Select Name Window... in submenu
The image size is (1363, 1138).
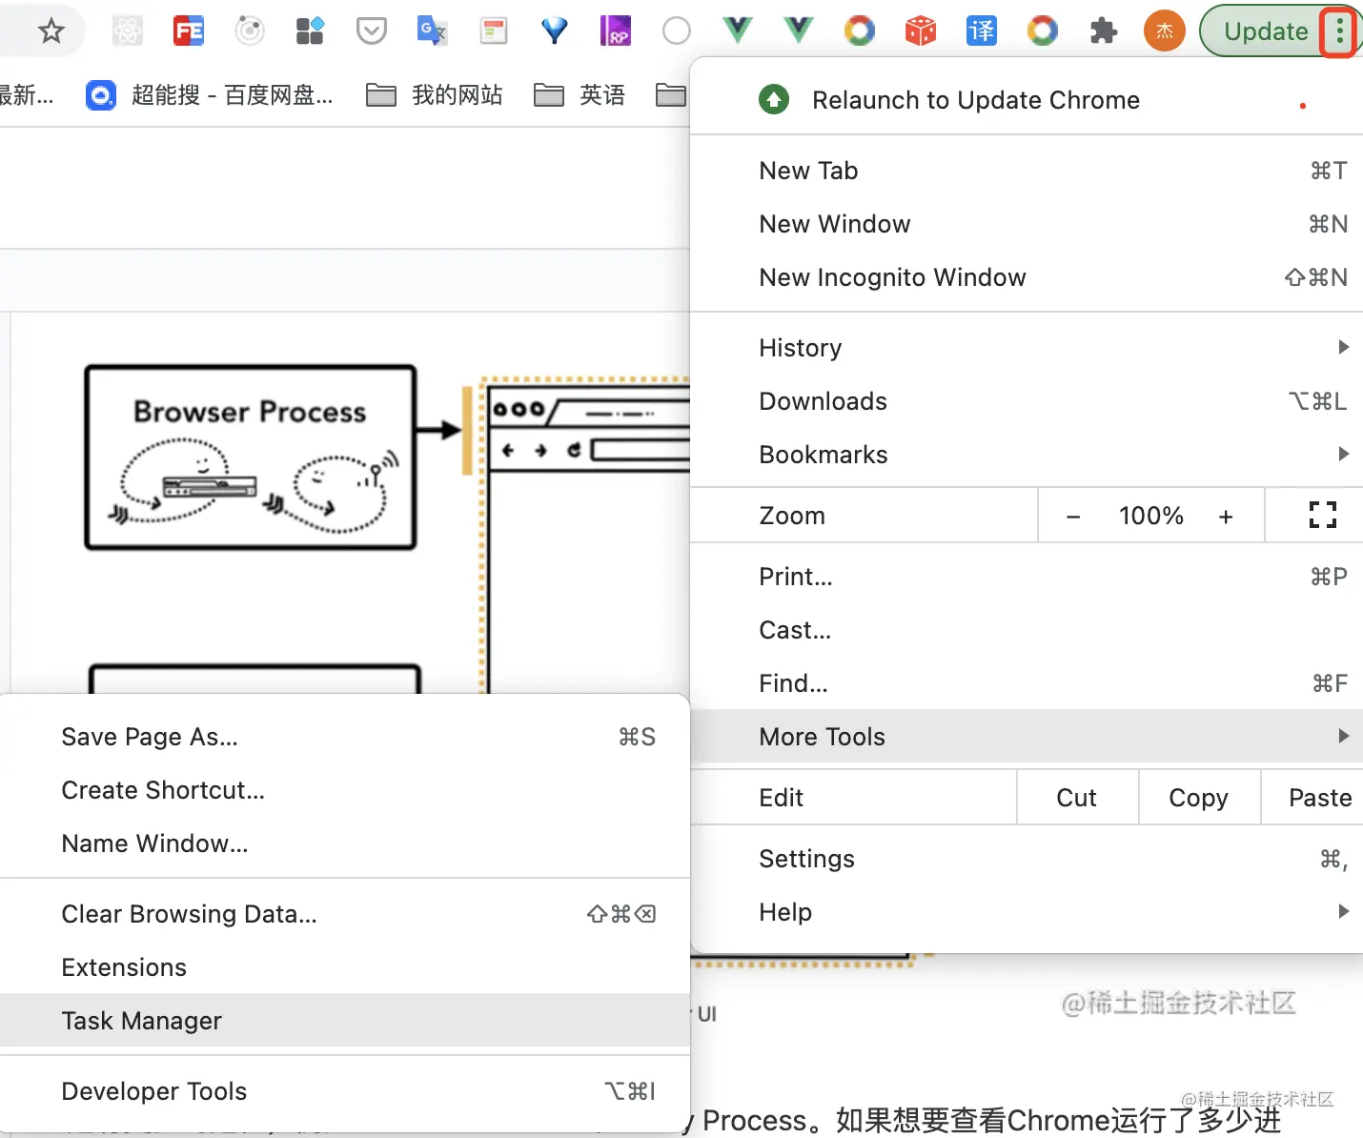tap(344, 843)
